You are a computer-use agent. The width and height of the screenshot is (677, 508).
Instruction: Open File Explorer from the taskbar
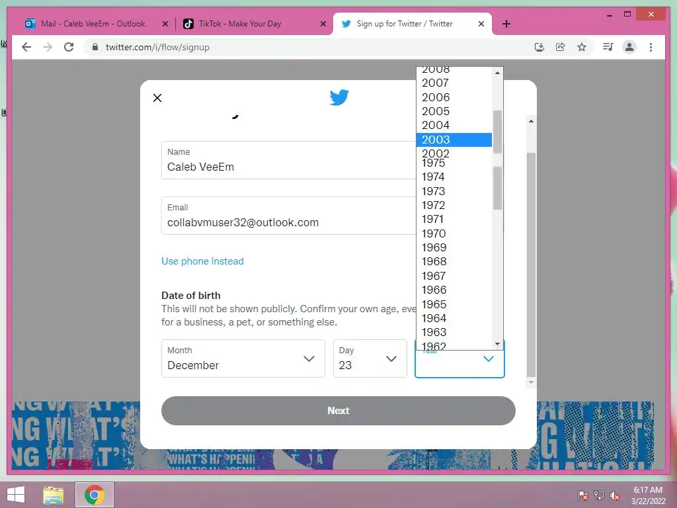[x=53, y=495]
